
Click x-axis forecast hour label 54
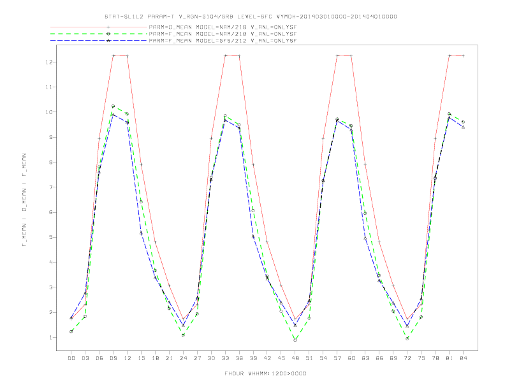point(323,358)
